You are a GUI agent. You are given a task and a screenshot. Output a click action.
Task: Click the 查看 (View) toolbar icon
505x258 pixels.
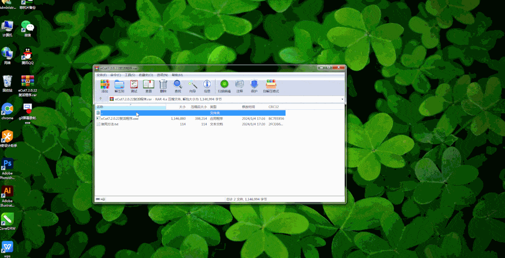click(148, 86)
